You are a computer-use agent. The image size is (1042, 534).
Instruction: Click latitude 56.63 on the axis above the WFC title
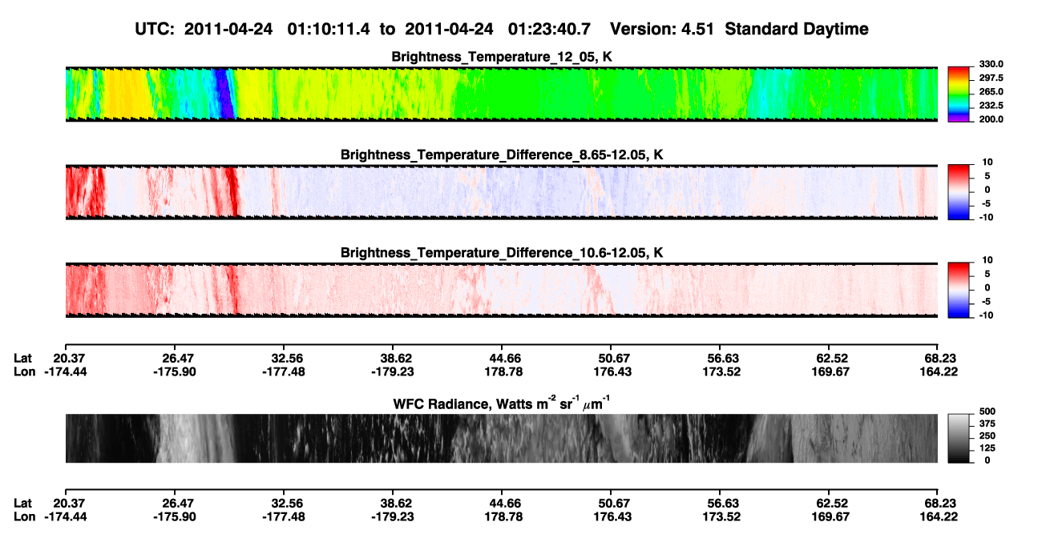pos(721,358)
